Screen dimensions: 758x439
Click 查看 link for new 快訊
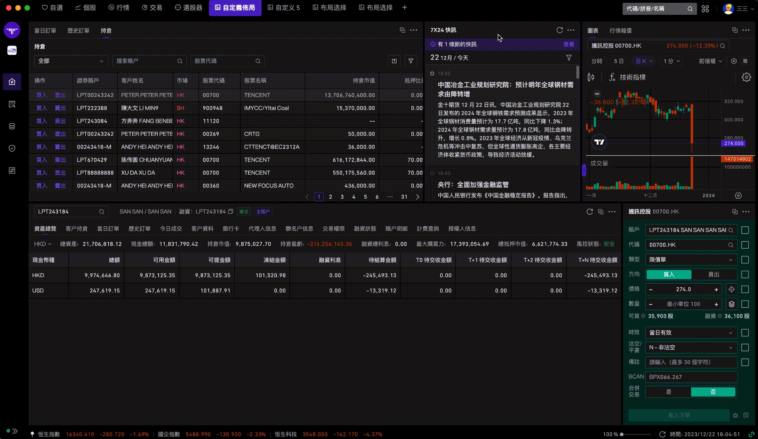[569, 44]
